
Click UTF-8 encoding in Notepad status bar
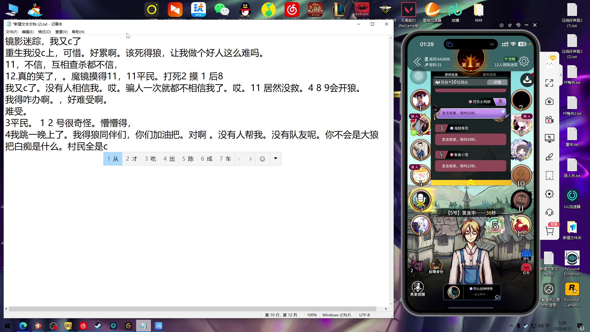(x=364, y=315)
